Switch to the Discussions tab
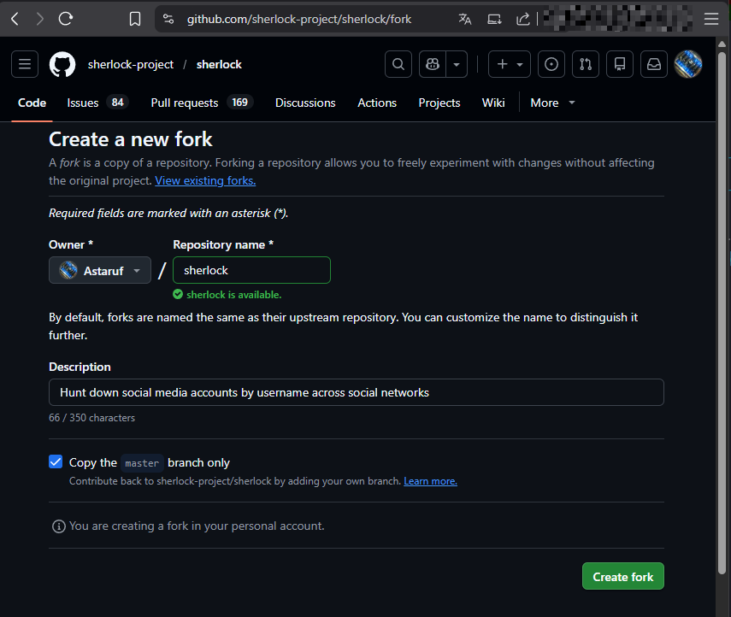731x617 pixels. coord(305,103)
